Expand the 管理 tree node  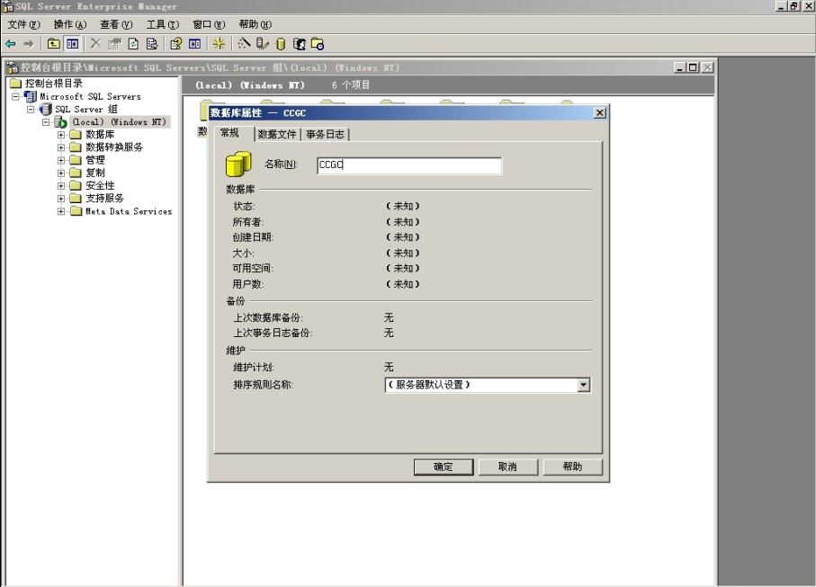coord(61,160)
